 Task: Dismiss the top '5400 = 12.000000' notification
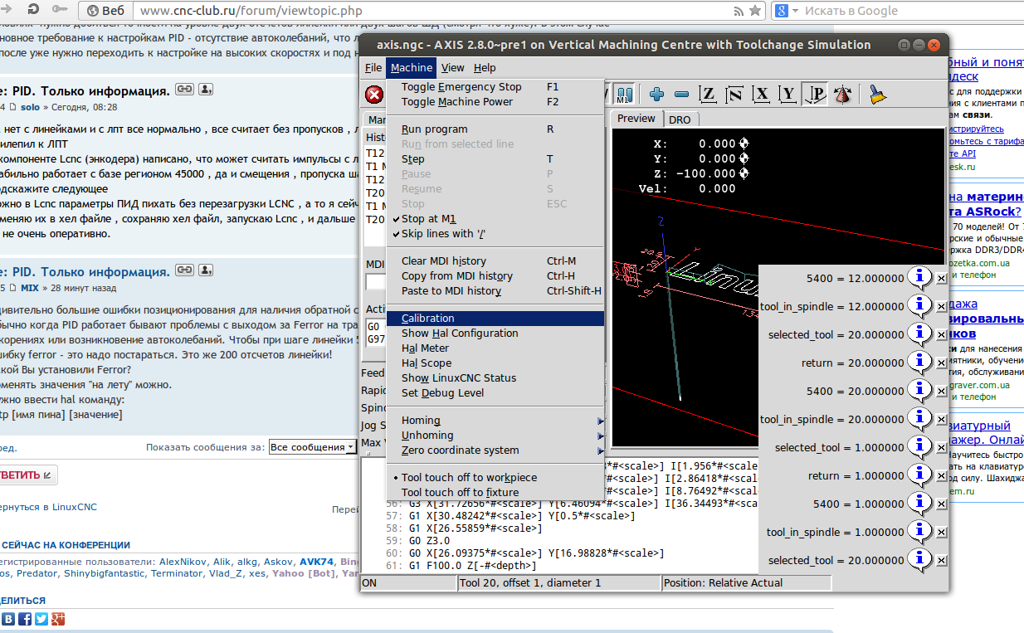tap(941, 279)
